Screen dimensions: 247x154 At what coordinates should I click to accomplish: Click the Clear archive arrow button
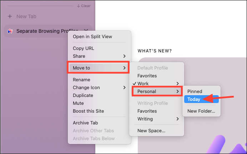pyautogui.click(x=84, y=6)
